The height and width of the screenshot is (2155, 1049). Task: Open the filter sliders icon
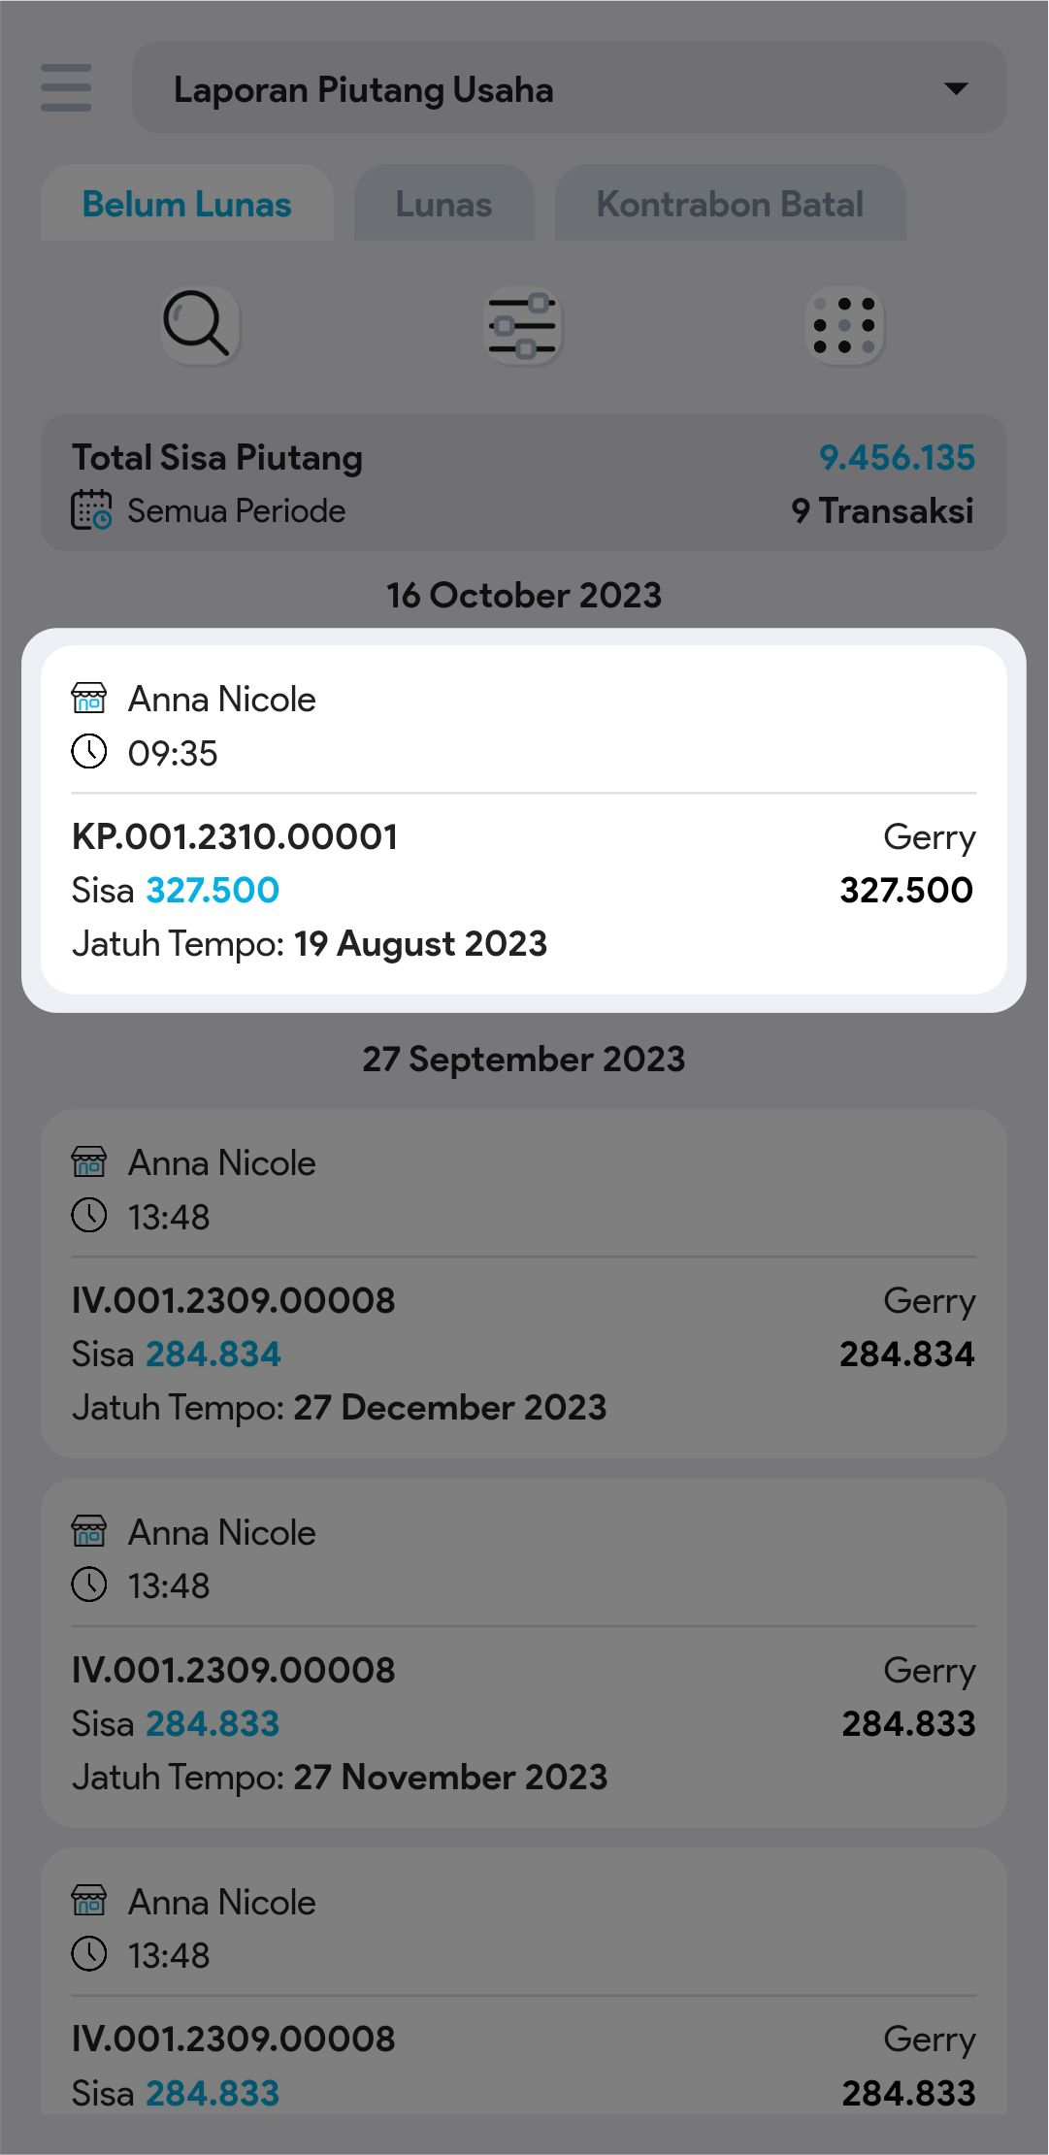(523, 326)
